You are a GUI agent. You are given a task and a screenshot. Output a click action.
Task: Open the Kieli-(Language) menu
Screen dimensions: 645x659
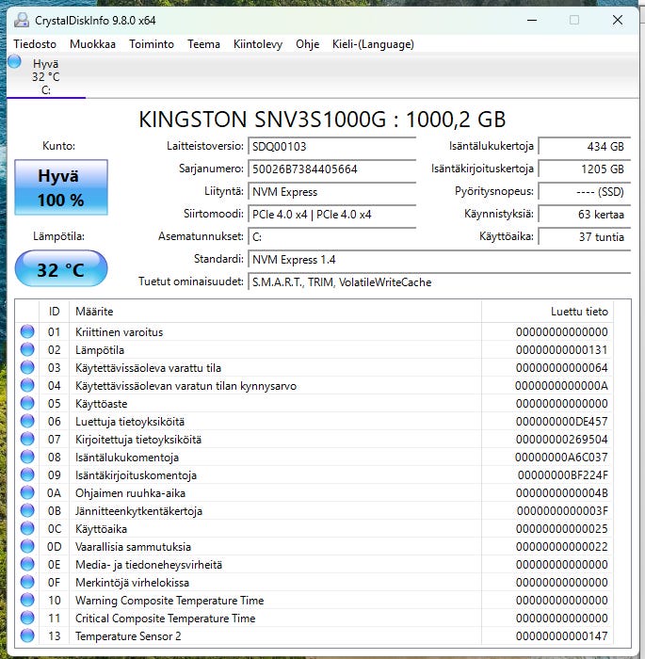pyautogui.click(x=373, y=44)
